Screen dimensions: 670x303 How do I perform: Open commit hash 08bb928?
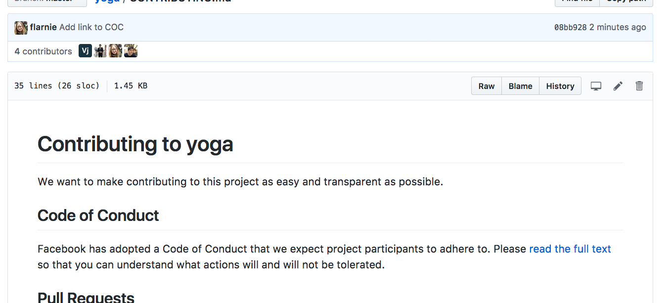pyautogui.click(x=570, y=27)
